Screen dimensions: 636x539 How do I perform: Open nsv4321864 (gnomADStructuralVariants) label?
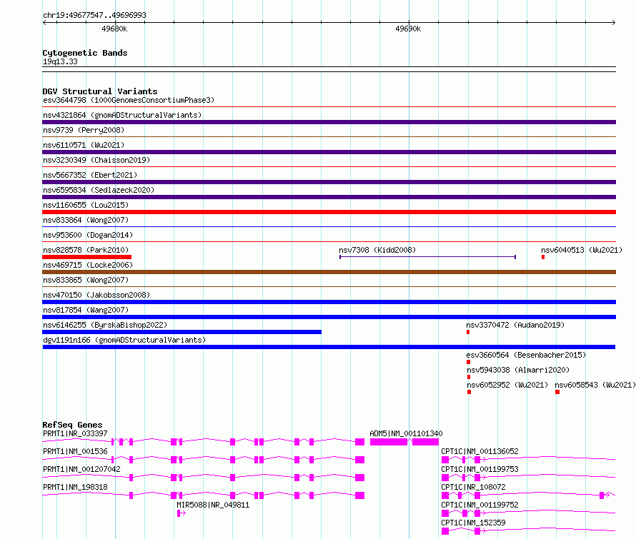click(122, 115)
